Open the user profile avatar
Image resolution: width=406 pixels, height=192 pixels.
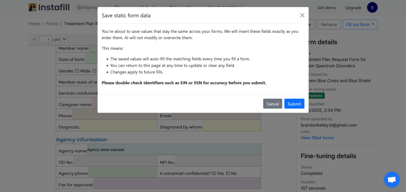[372, 8]
